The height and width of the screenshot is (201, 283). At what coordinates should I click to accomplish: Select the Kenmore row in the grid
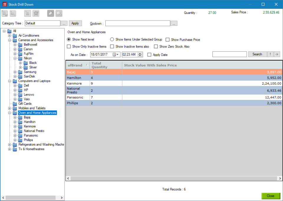pyautogui.click(x=174, y=83)
